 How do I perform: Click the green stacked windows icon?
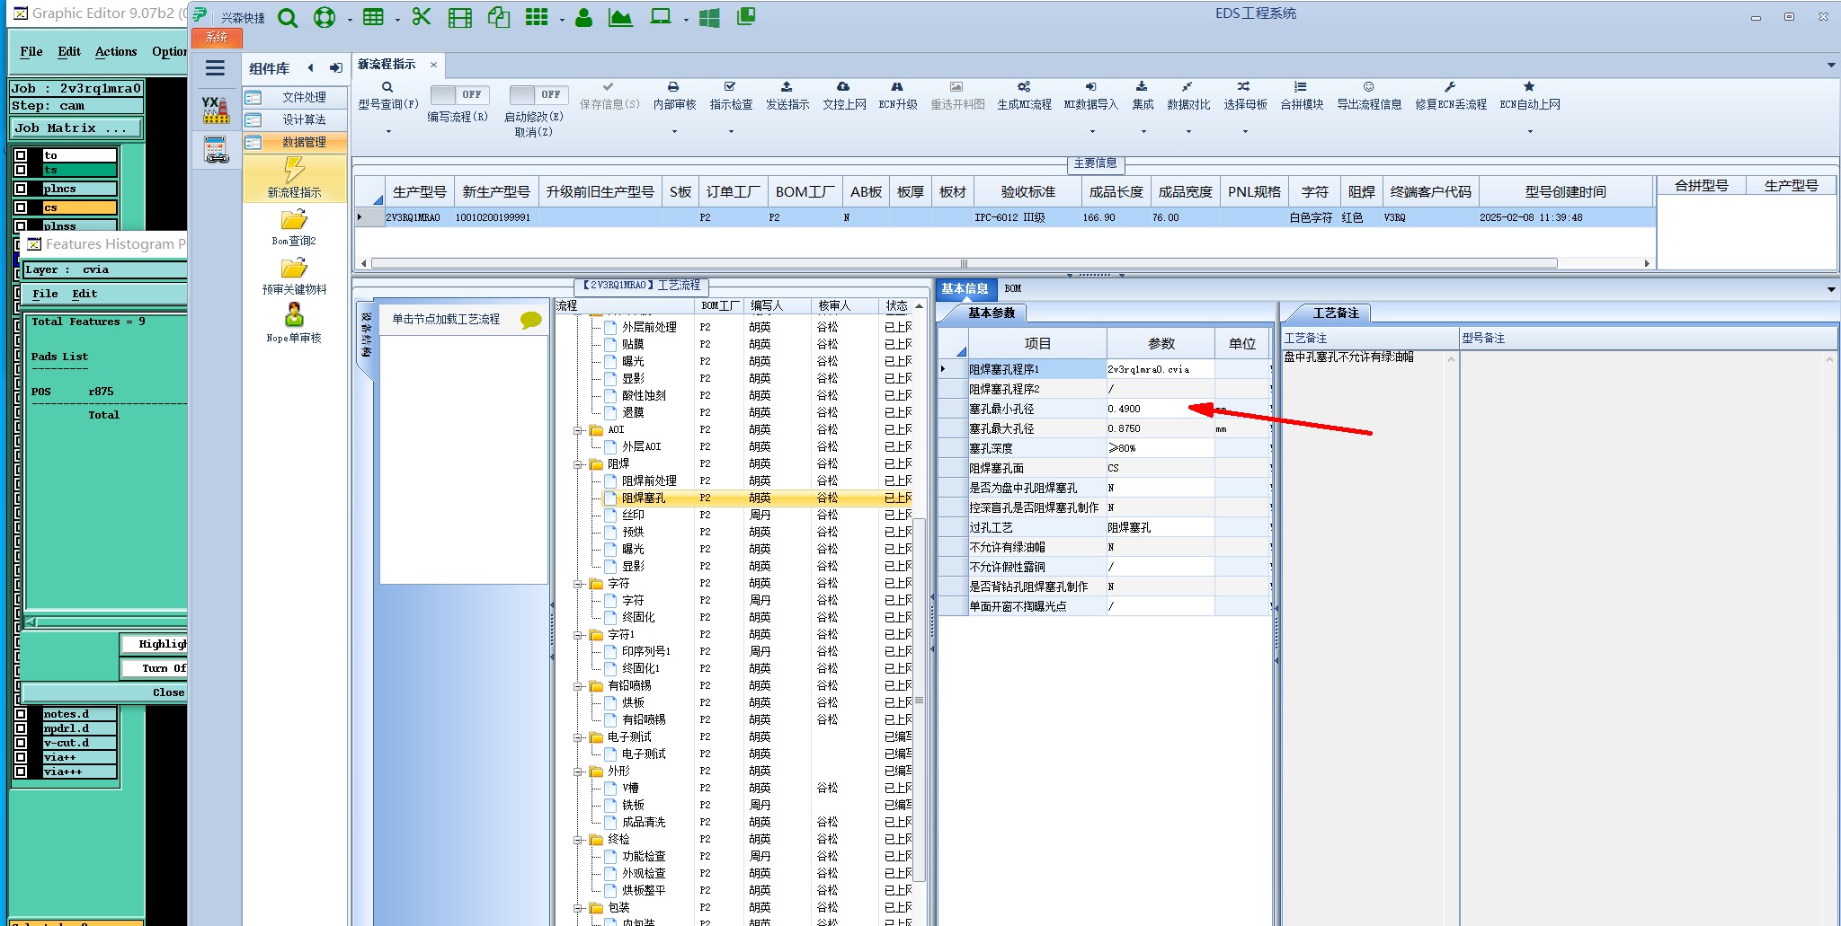pyautogui.click(x=746, y=16)
